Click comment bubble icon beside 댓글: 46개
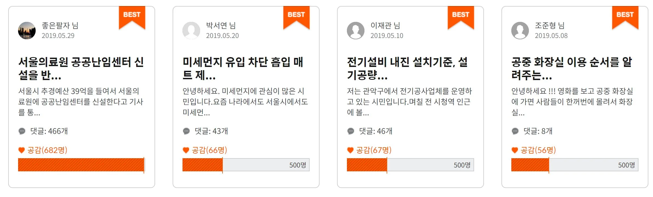 pos(351,131)
